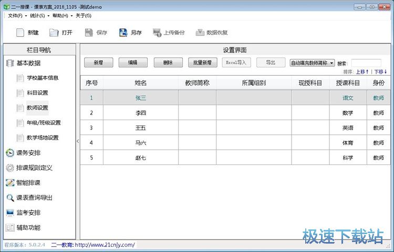Click the 姓名 column header
Image resolution: width=394 pixels, height=252 pixels.
[141, 83]
